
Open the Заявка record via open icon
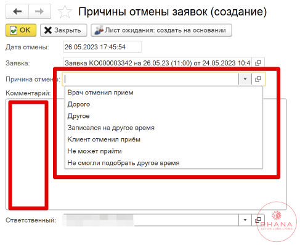[x=258, y=63]
